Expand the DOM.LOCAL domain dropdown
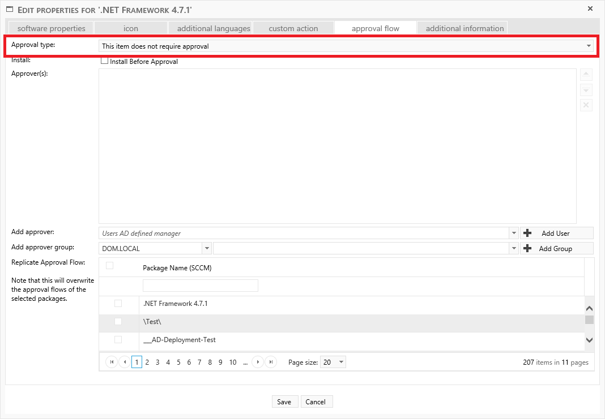Image resolution: width=605 pixels, height=419 pixels. tap(207, 248)
